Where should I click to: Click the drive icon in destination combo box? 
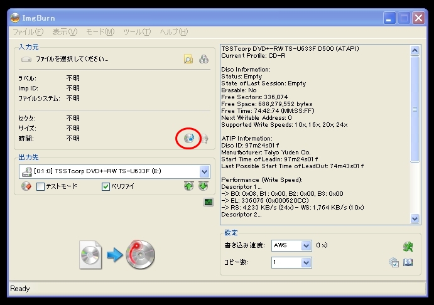(x=27, y=171)
